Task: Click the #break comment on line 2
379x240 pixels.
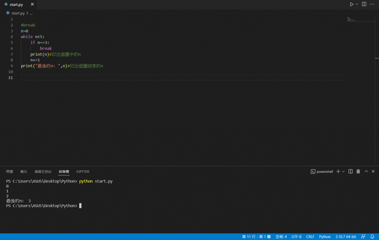Action: [28, 25]
